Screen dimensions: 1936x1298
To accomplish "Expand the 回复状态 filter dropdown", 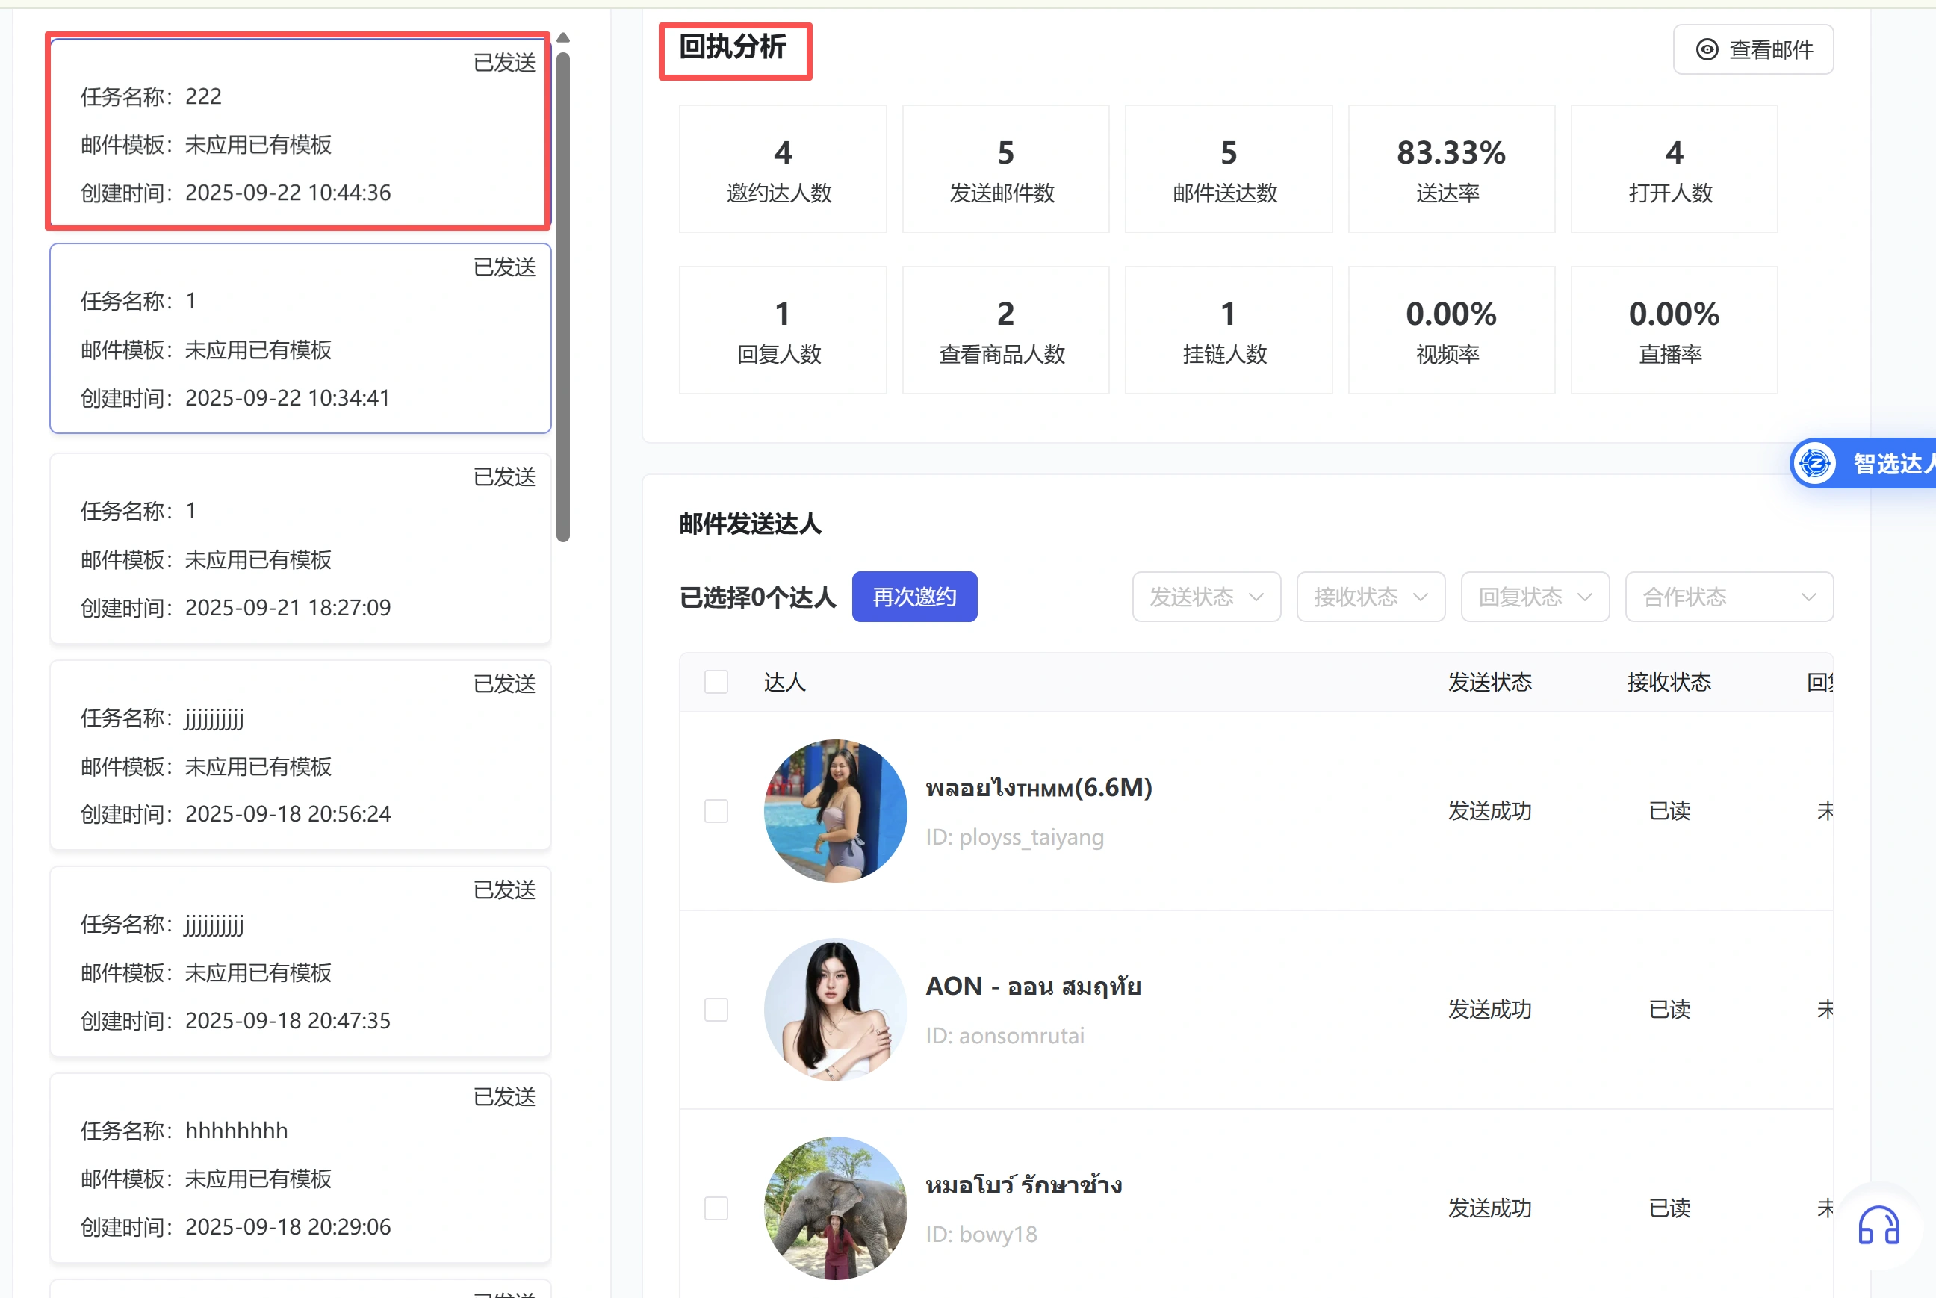I will click(x=1535, y=597).
